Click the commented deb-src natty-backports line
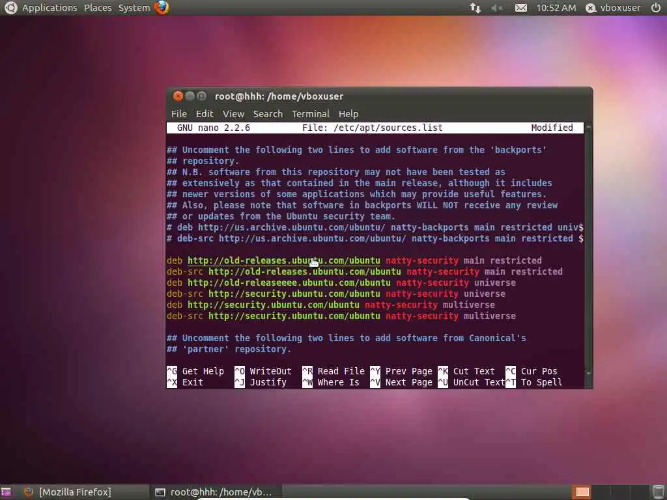The width and height of the screenshot is (667, 500). (375, 238)
